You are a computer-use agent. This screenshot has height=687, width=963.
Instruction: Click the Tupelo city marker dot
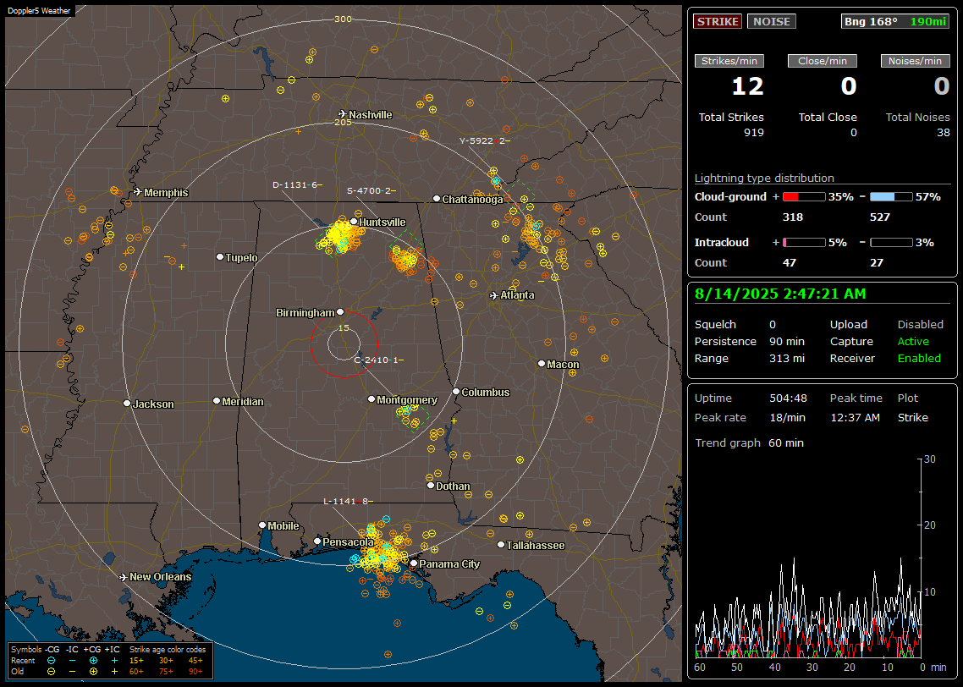[x=220, y=256]
